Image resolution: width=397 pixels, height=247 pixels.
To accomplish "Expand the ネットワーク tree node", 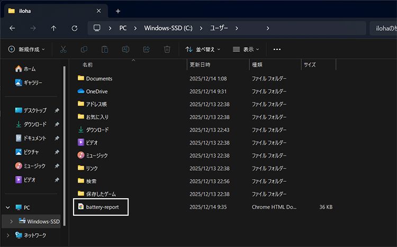I will [x=7, y=235].
